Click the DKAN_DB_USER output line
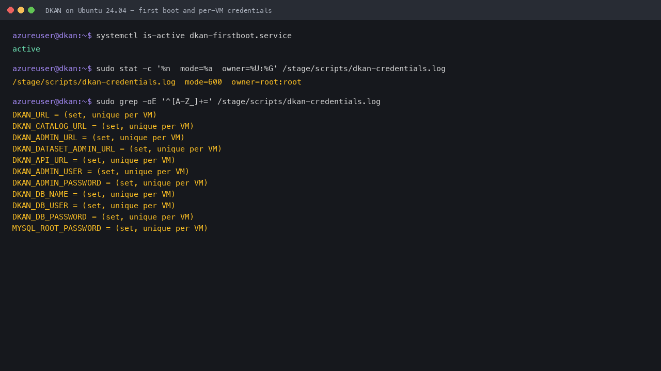This screenshot has height=371, width=661. click(x=94, y=206)
